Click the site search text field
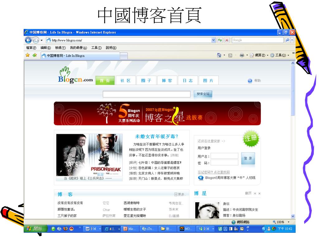The height and width of the screenshot is (239, 319). pos(146,94)
